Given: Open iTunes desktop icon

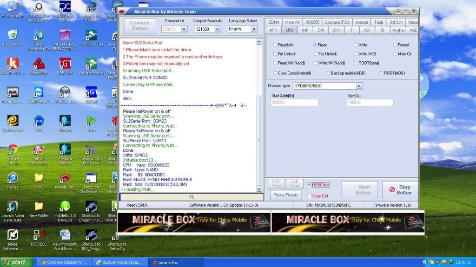Looking at the screenshot, I should click(13, 181).
